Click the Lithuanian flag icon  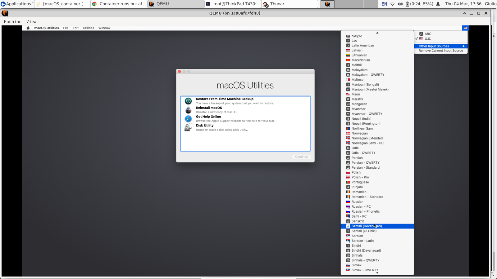tap(348, 55)
